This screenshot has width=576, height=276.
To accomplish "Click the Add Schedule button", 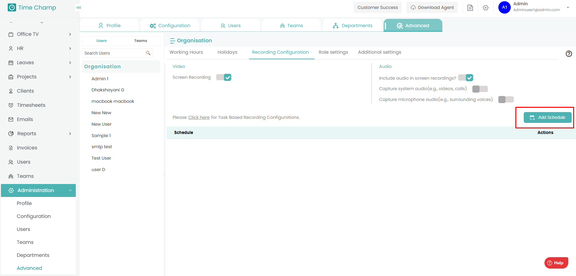I will coord(547,117).
